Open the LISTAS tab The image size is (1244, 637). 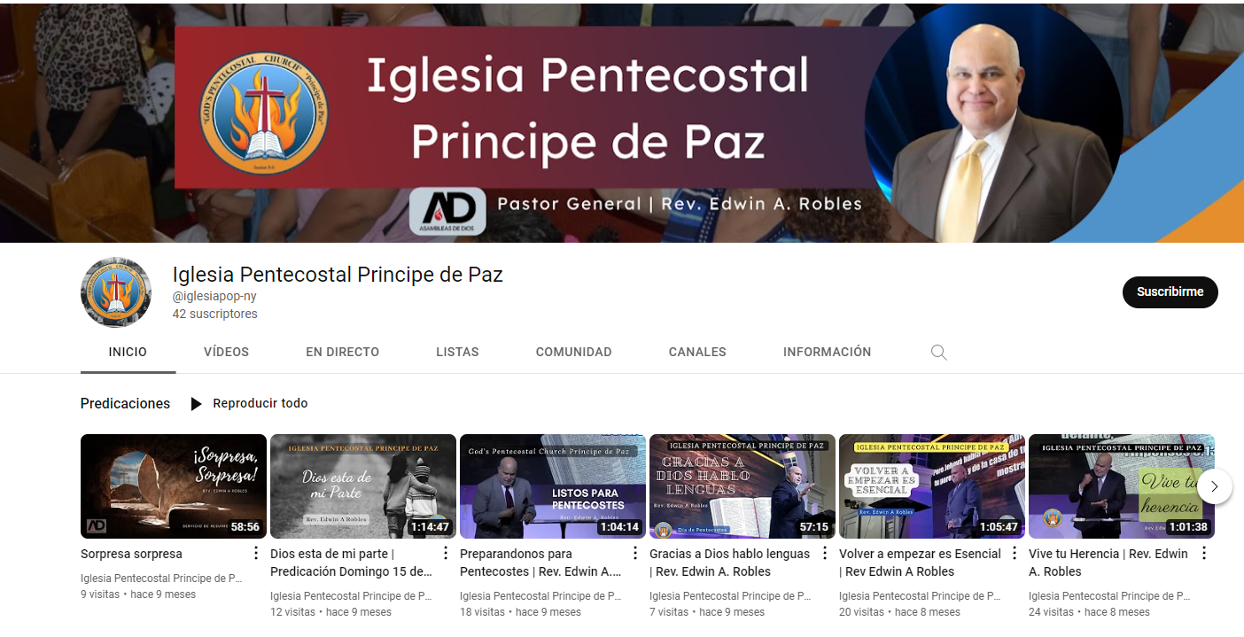tap(457, 352)
